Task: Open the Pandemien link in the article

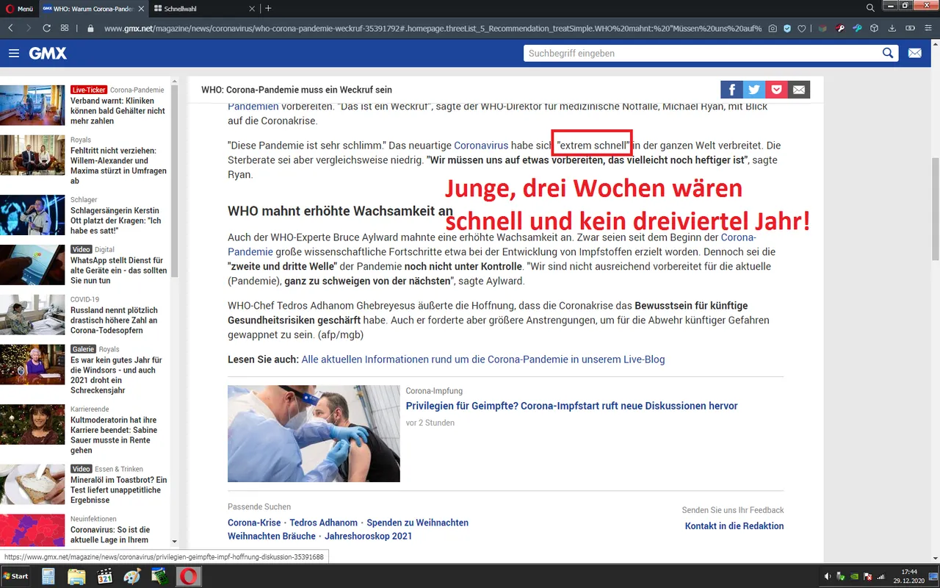Action: pos(253,107)
